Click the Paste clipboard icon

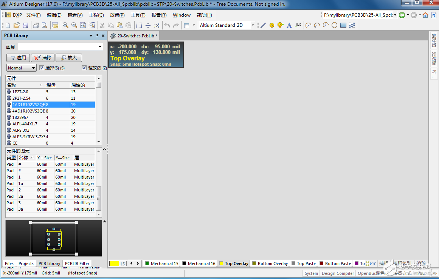(119, 25)
